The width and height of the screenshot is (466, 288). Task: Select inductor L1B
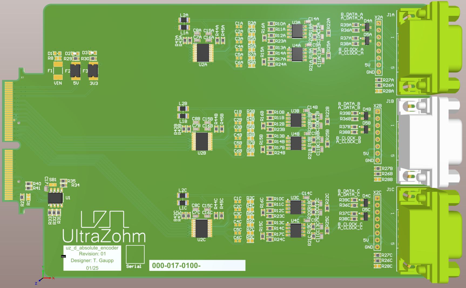coord(183,116)
